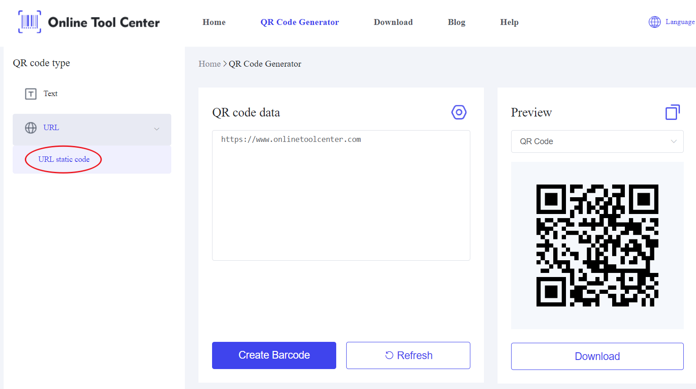Click the URL globe icon in sidebar
The image size is (696, 389).
pyautogui.click(x=31, y=128)
